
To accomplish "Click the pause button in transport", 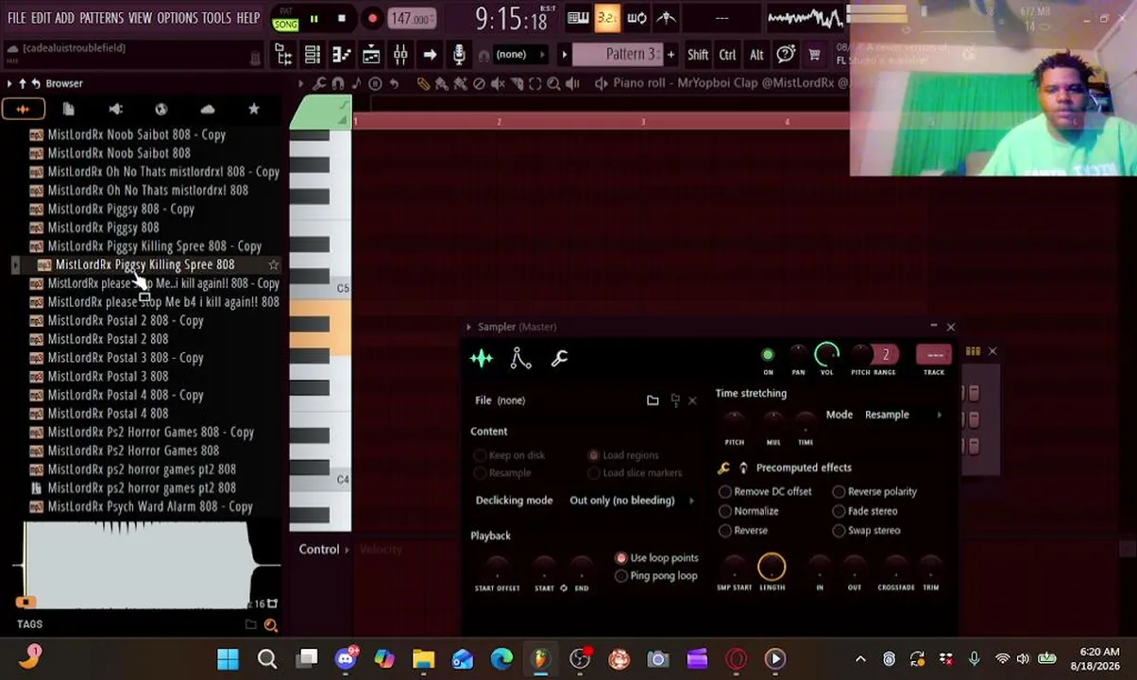I will click(314, 18).
